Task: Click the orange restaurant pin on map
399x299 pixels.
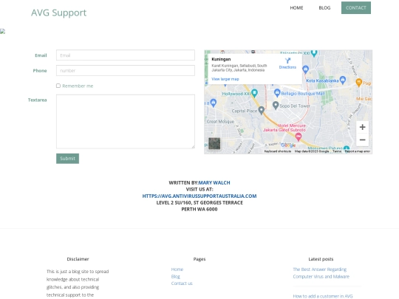Action: click(x=358, y=83)
